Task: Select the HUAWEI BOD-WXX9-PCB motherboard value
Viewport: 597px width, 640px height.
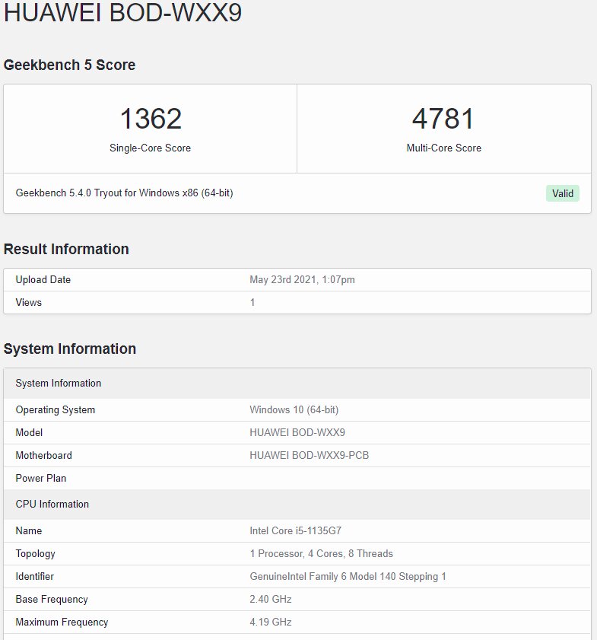Action: [x=309, y=456]
